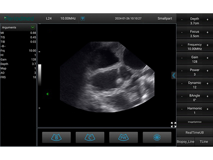Increase Frequency with plus button
Viewport: 213px width, 160px height.
click(207, 45)
